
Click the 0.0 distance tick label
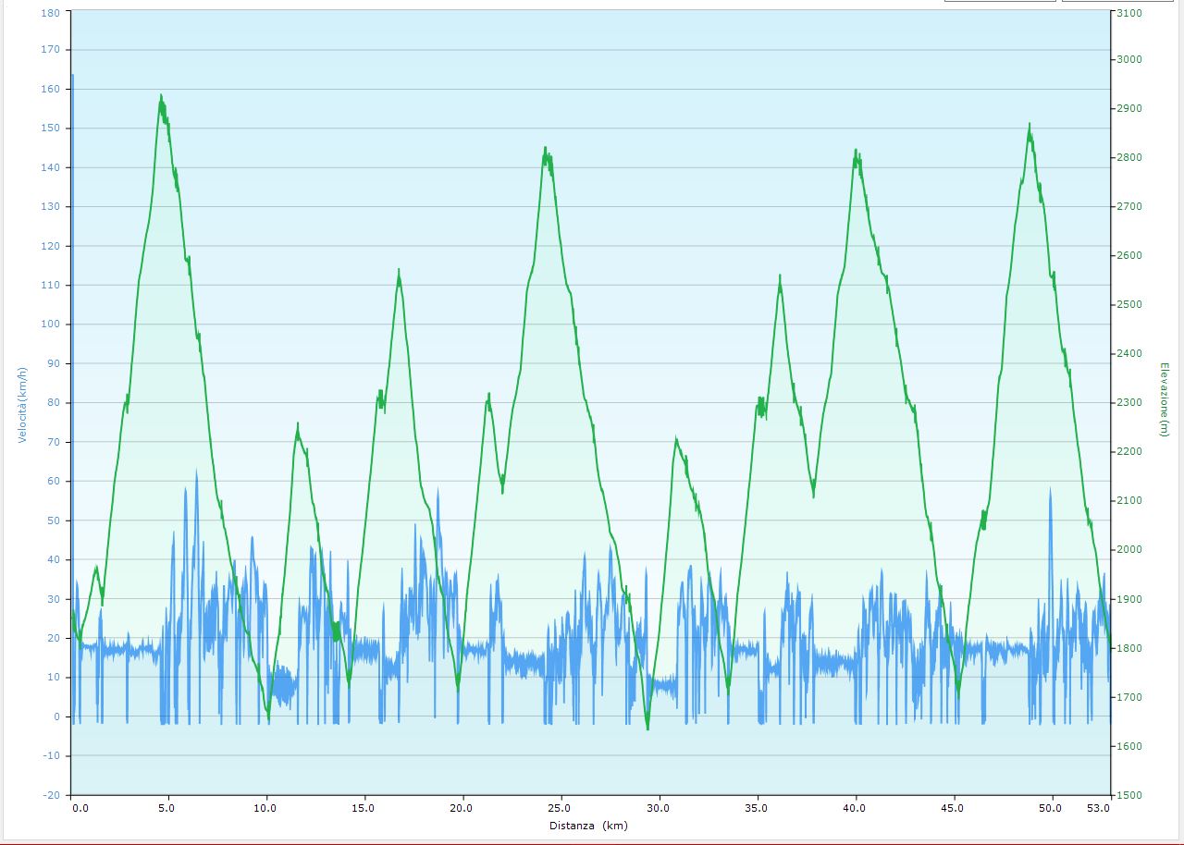click(81, 808)
